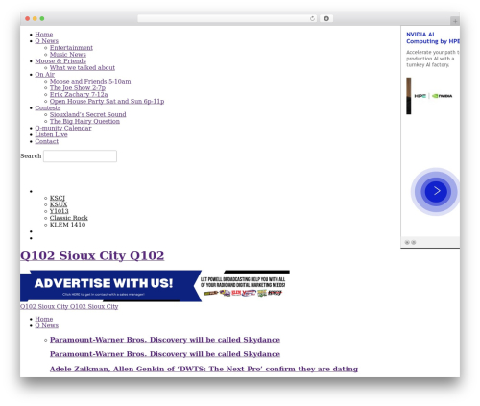Open Siouxland's Secret Sound link
This screenshot has width=480, height=406.
88,114
